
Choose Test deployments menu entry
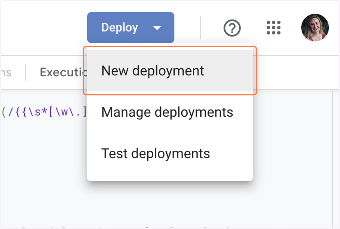tap(170, 153)
